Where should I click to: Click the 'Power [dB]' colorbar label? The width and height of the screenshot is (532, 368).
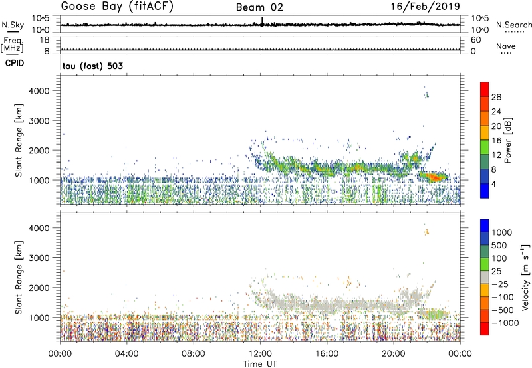click(x=507, y=140)
